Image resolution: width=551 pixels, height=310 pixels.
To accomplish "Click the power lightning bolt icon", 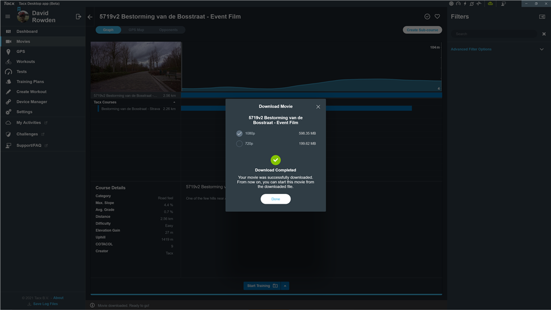I will pos(465,3).
